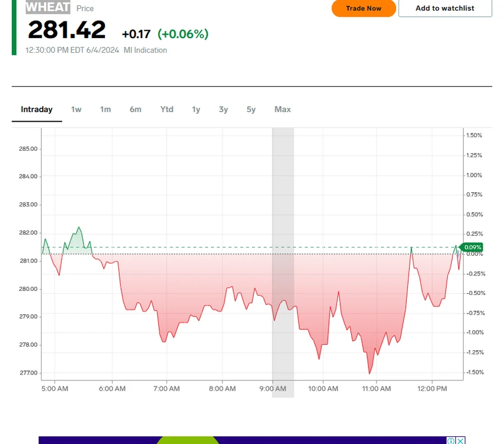Image resolution: width=504 pixels, height=444 pixels.
Task: Click the highlighted WHEAT title
Action: pyautogui.click(x=48, y=7)
